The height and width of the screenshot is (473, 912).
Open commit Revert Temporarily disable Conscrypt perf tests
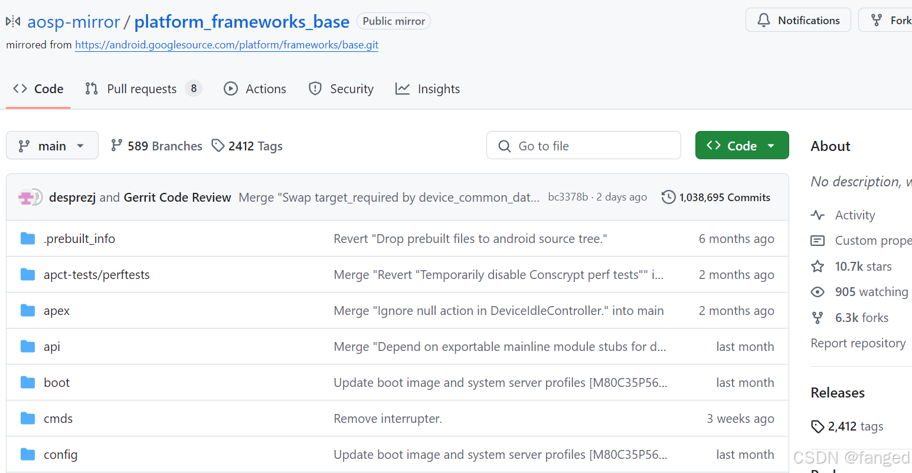(x=499, y=275)
